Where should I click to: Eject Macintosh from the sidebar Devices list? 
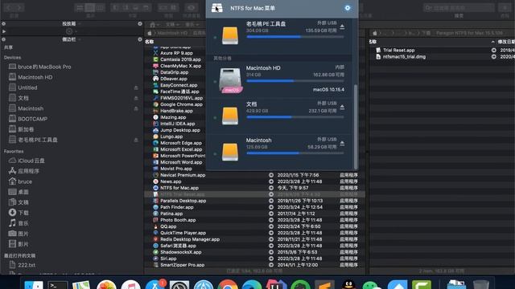tap(136, 108)
